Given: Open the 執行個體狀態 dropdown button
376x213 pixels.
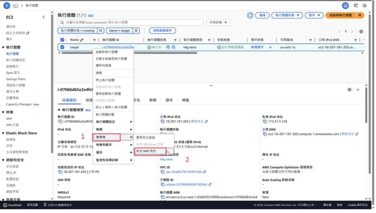Looking at the screenshot, I should tap(287, 15).
